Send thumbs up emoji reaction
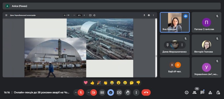 [x=92, y=83]
